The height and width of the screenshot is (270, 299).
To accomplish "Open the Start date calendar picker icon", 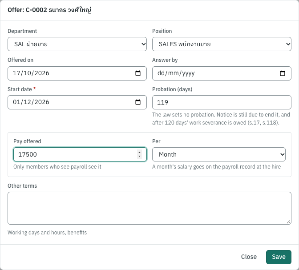I will click(x=138, y=102).
